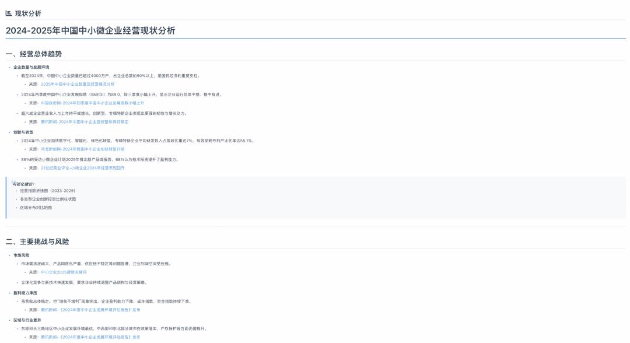Click the 现状分析 header label
Image resolution: width=630 pixels, height=343 pixels.
coord(28,13)
